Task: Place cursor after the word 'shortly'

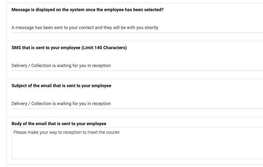Action: click(158, 27)
